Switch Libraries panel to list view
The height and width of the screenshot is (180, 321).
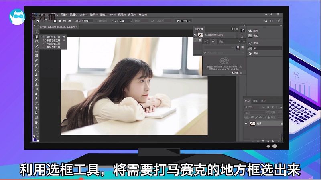coord(242,47)
